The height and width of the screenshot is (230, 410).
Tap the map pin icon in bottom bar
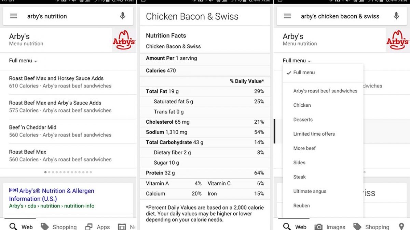pyautogui.click(x=401, y=227)
